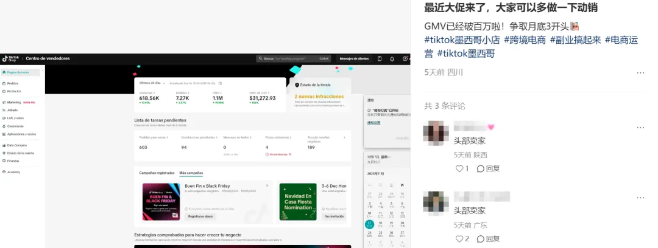Open the Pedidos 7.27K metric
Image resolution: width=658 pixels, height=248 pixels.
pyautogui.click(x=182, y=97)
